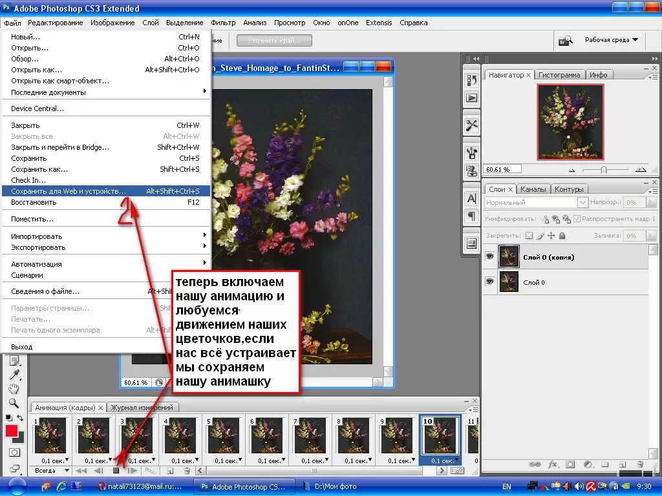Stop the animation playback

tap(116, 471)
